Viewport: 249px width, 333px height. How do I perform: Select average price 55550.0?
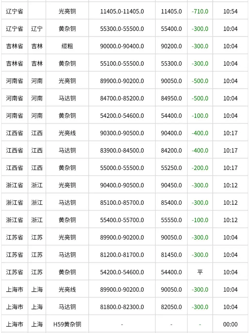171,220
